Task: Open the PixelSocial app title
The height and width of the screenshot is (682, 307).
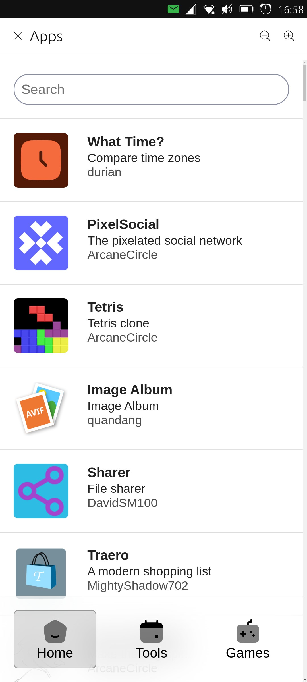Action: [x=123, y=224]
